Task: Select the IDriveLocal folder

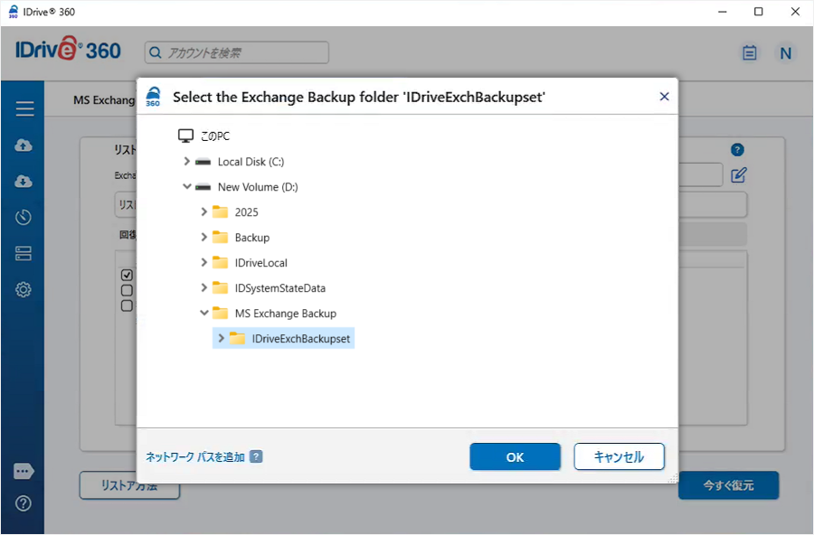Action: 260,263
